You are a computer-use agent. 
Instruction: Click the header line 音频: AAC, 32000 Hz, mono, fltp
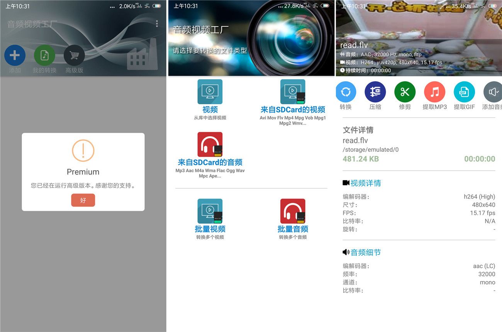[x=381, y=54]
